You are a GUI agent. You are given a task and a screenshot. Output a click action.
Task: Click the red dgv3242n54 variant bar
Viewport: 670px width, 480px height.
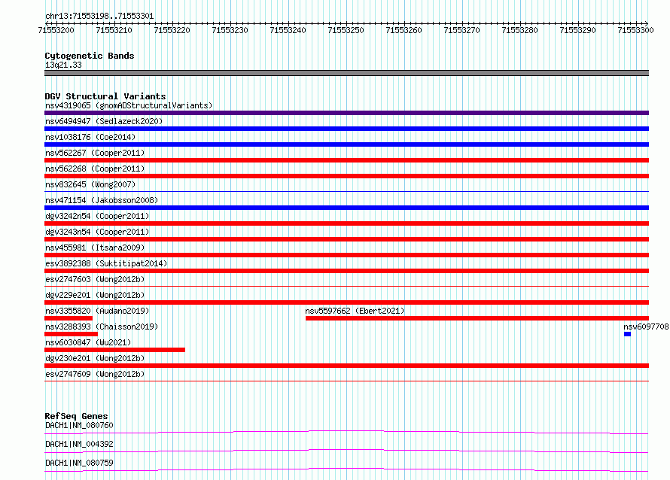tap(346, 223)
